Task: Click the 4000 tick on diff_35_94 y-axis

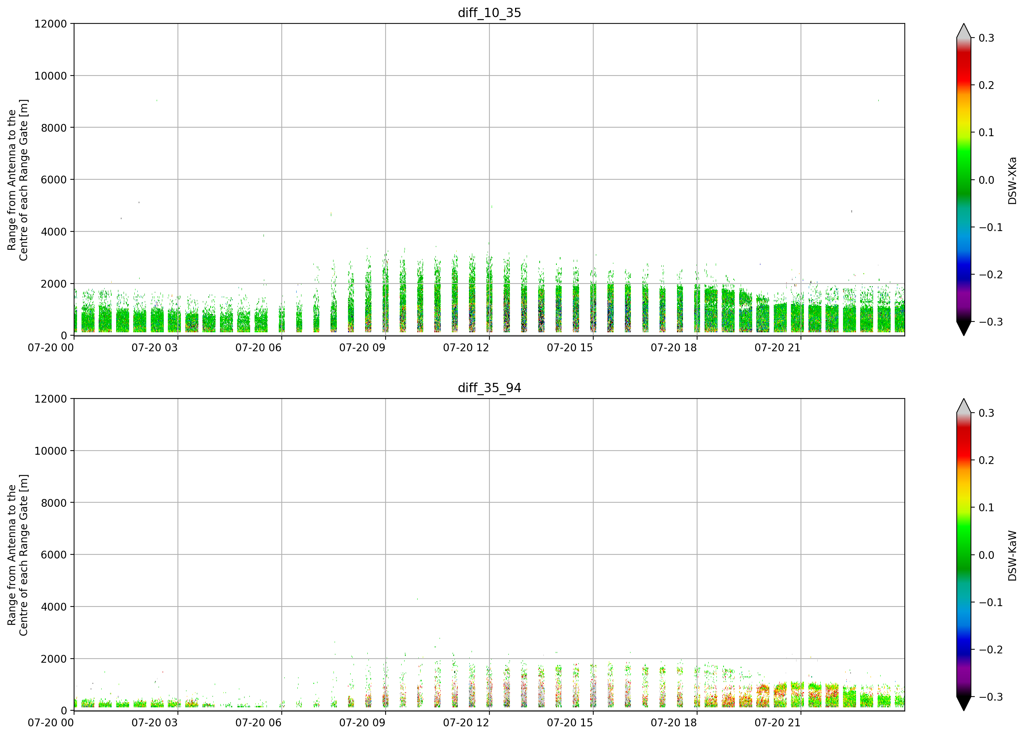Action: point(54,607)
